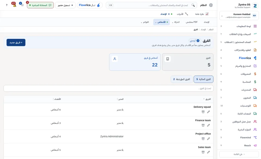Click the notifications bell with 277 badge
Viewport: 261px width, 159px height.
pyautogui.click(x=14, y=5)
